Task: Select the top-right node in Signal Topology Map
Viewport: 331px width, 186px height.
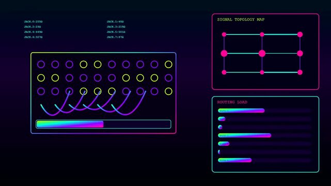Action: [300, 35]
